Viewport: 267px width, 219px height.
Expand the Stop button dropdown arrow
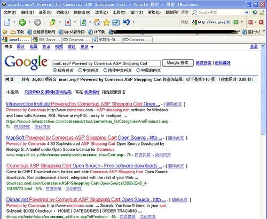tap(75, 22)
